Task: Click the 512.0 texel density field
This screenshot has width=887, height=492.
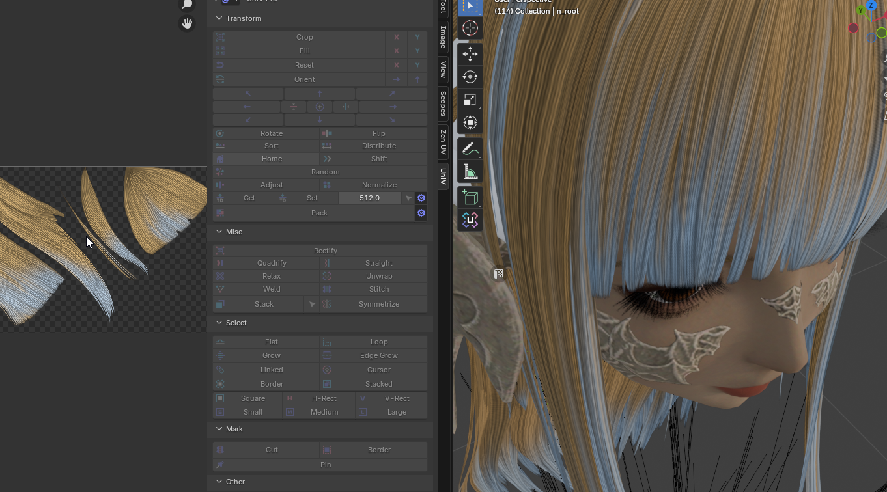Action: (369, 198)
